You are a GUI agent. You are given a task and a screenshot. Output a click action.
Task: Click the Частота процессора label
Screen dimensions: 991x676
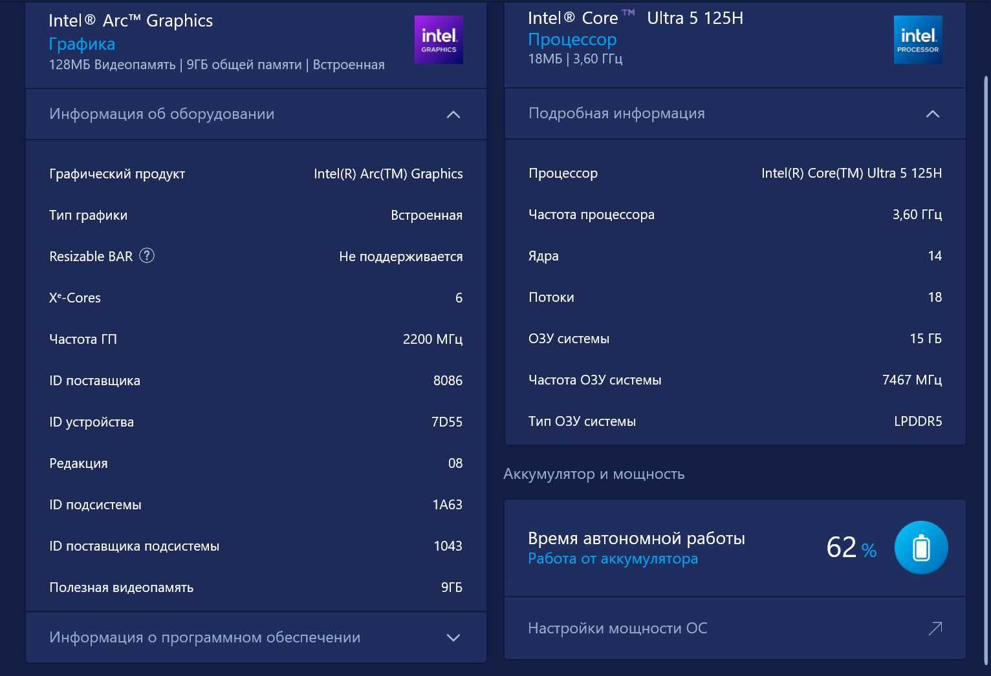591,215
